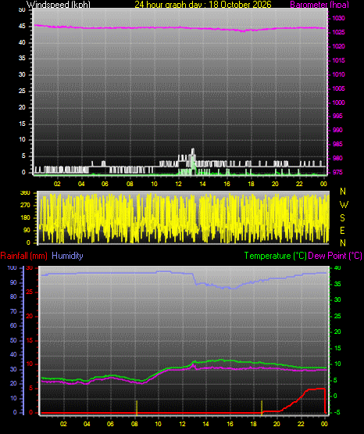Screen dimensions: 364x434
Task: Click the 100 value on the humidity axis
Action: click(12, 268)
